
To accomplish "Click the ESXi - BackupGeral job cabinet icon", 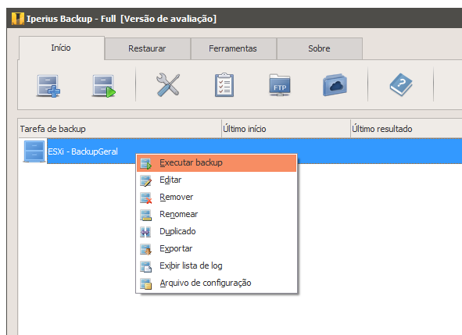I will (34, 151).
